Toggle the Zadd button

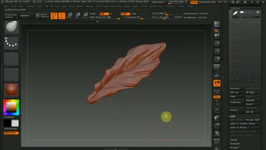(125, 14)
